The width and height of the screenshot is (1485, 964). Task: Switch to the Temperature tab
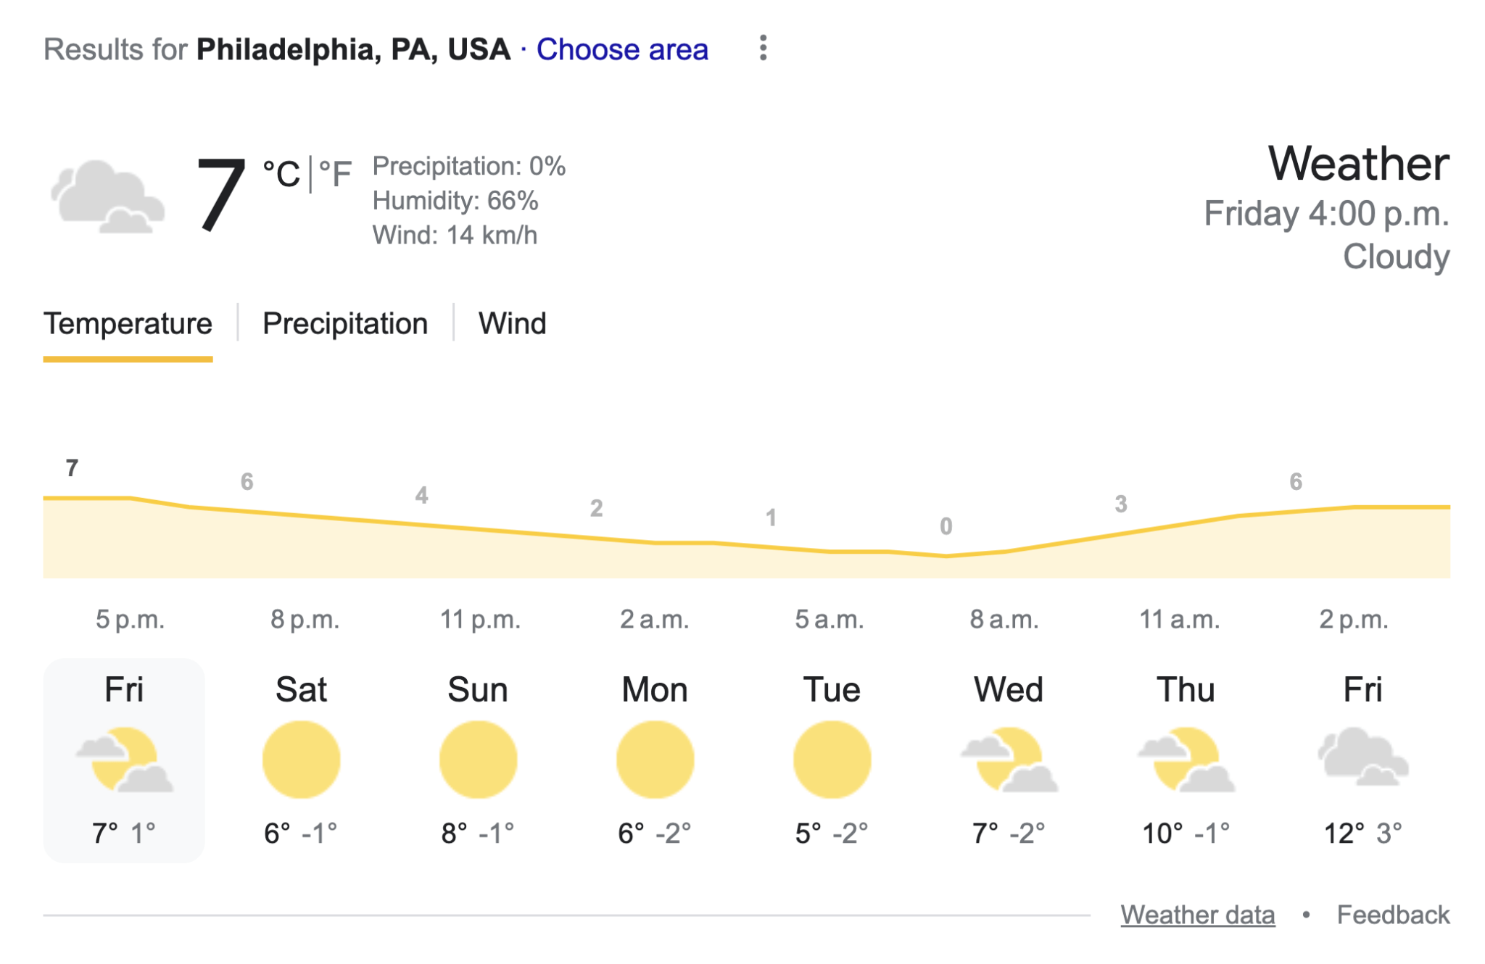point(128,323)
